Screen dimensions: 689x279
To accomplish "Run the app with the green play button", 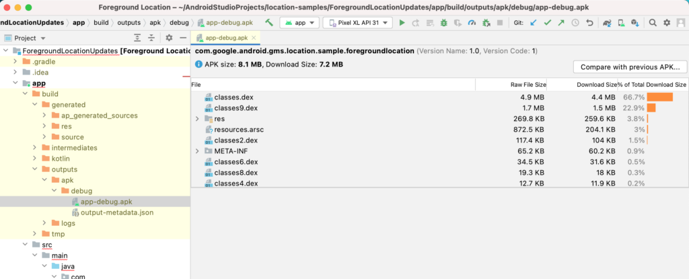I will (402, 23).
